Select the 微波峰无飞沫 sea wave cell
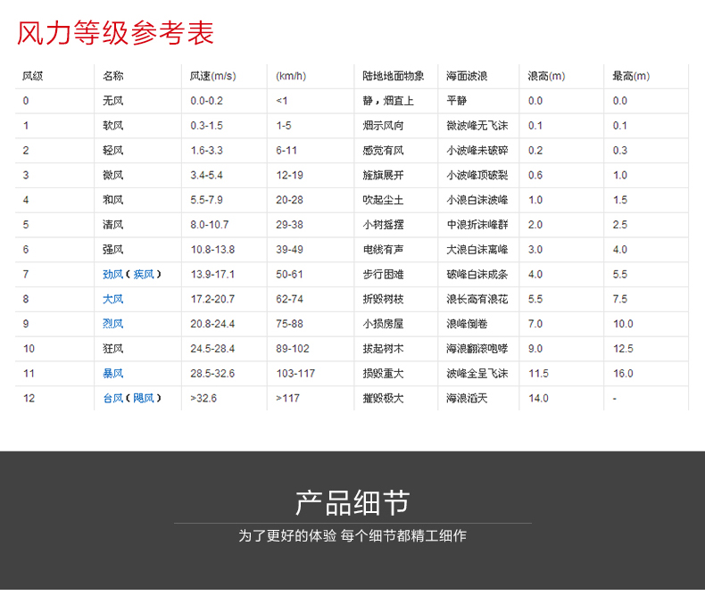 pyautogui.click(x=477, y=126)
